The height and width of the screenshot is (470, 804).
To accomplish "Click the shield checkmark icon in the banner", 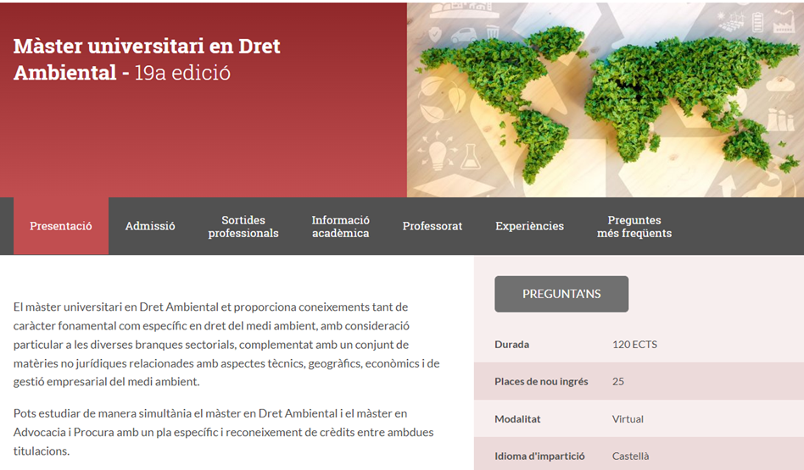I will pos(435,35).
